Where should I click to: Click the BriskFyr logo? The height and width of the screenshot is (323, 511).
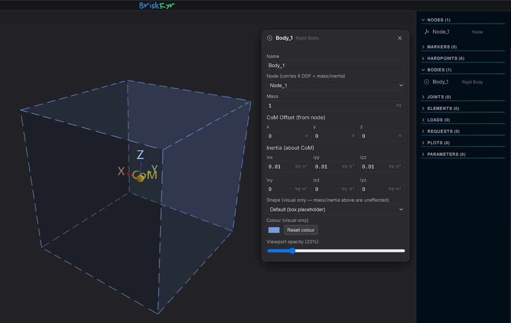coord(157,5)
